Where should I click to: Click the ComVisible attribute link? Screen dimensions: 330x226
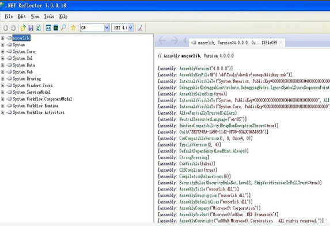[x=189, y=164]
